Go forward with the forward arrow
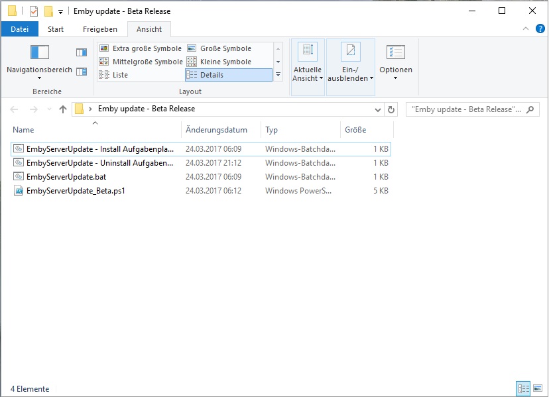The width and height of the screenshot is (549, 397). click(34, 109)
